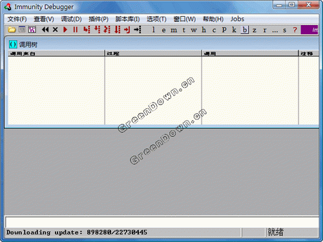
Task: Click the execute till return icon
Action: [127, 30]
